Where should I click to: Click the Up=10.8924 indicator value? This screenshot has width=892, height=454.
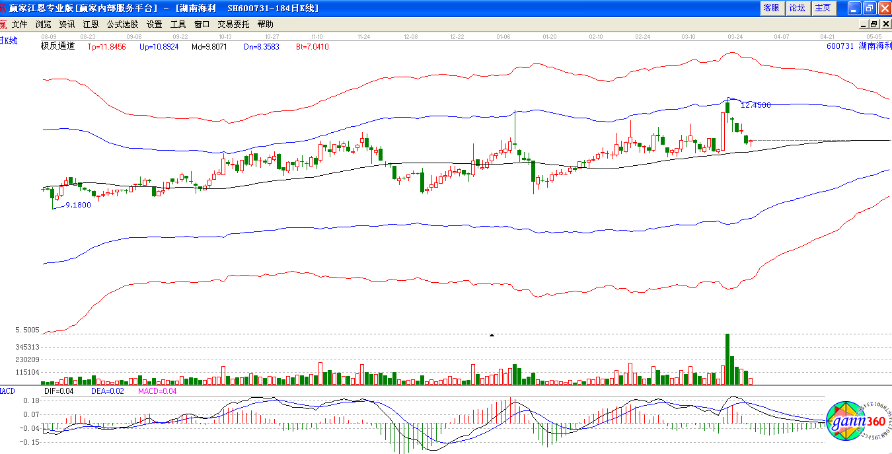pos(159,47)
